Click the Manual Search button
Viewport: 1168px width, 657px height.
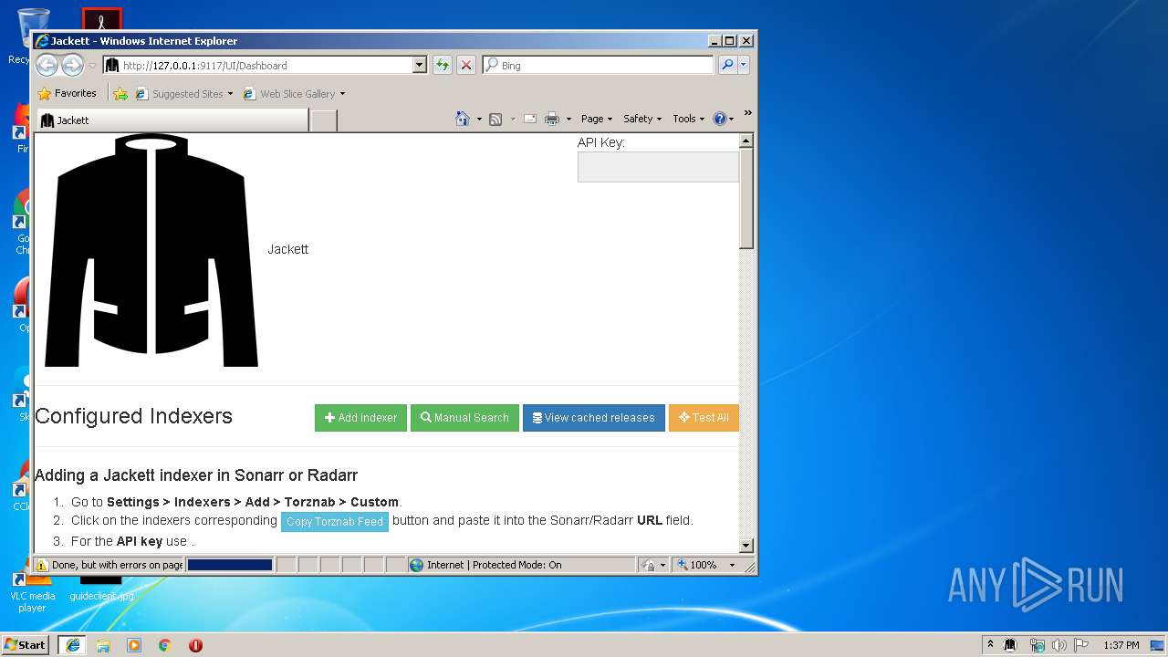[464, 418]
